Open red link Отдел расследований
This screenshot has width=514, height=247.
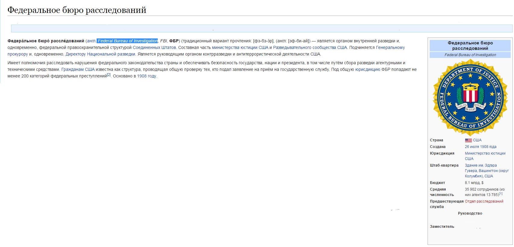[484, 201]
